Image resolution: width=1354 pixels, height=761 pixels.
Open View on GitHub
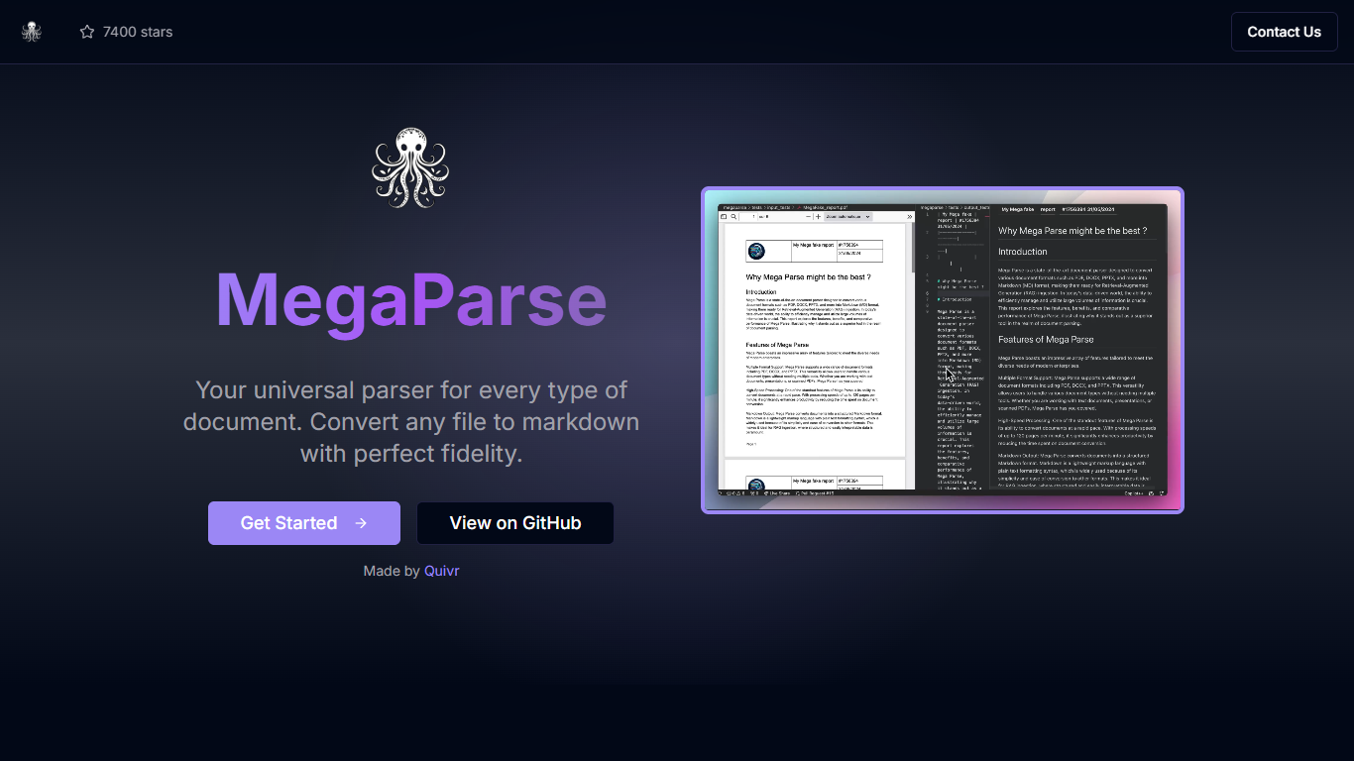515,523
